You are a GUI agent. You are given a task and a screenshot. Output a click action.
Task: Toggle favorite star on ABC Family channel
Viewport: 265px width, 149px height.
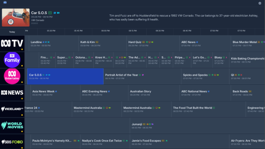pos(22,66)
